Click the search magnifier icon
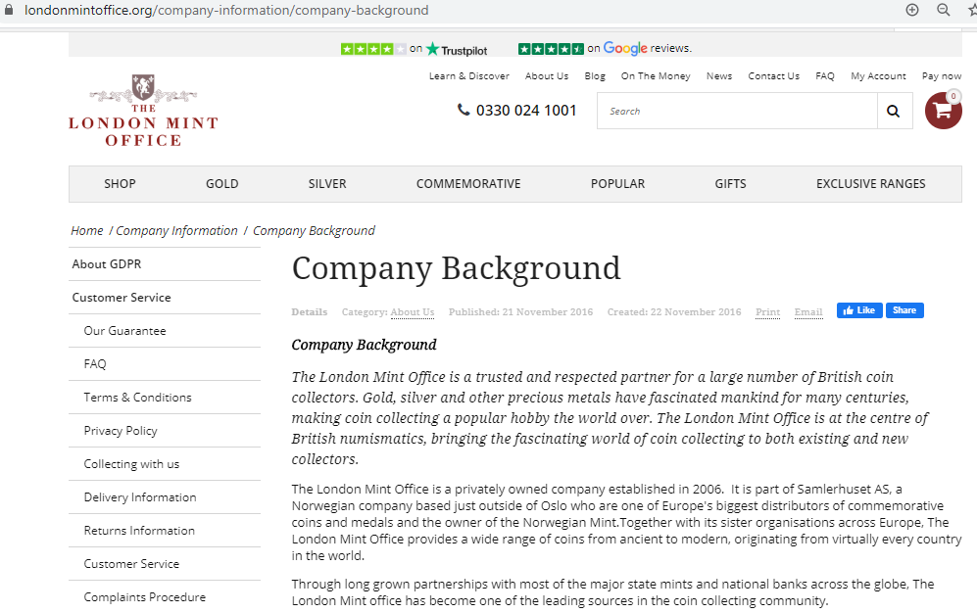Image resolution: width=977 pixels, height=613 pixels. tap(893, 112)
